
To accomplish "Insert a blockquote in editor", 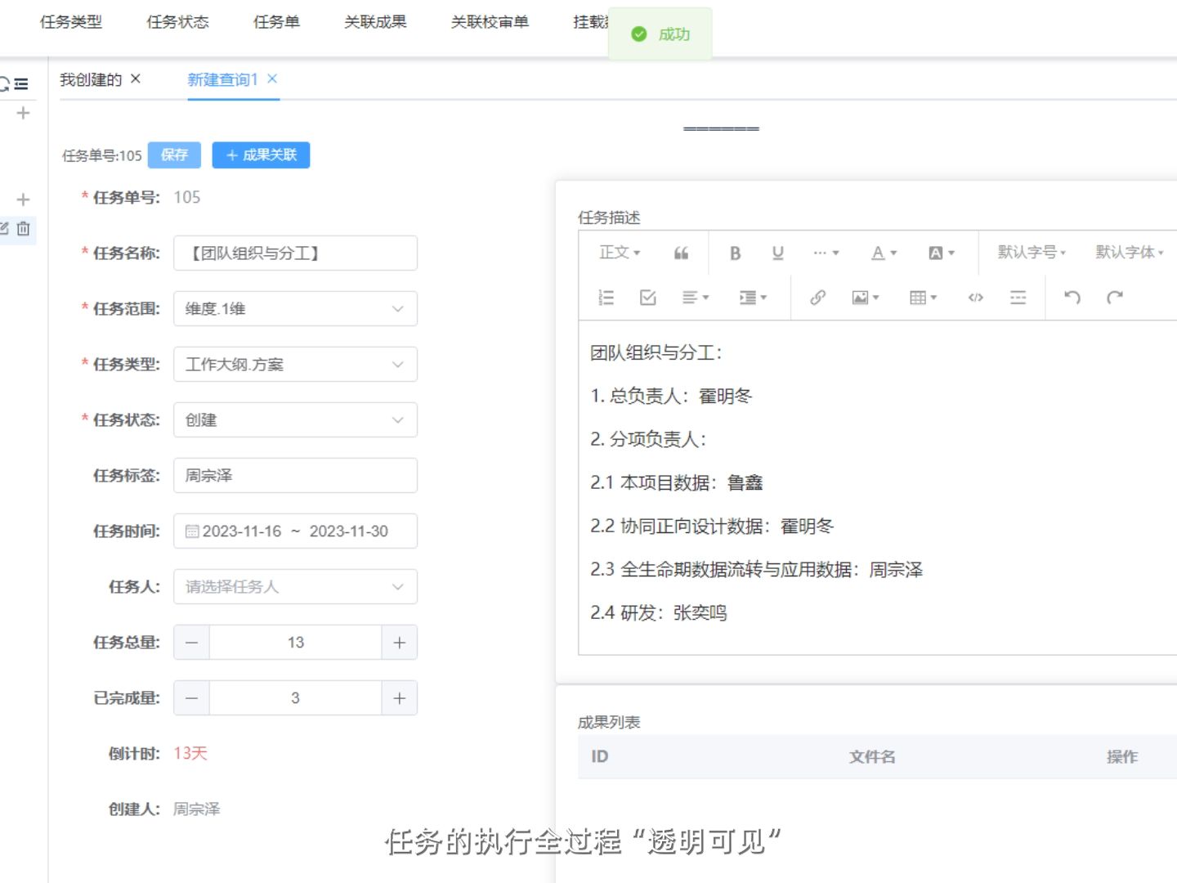I will (x=681, y=253).
